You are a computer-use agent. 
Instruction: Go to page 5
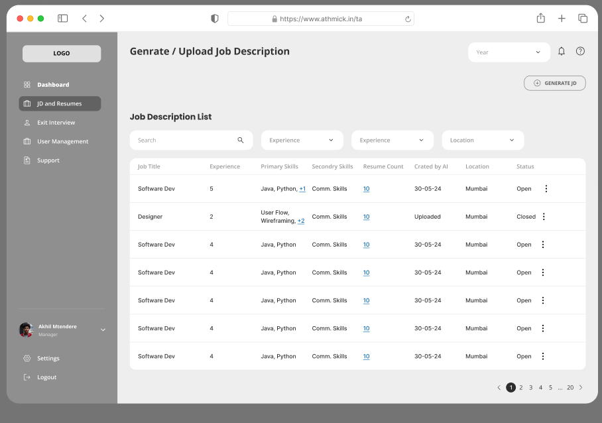tap(550, 387)
